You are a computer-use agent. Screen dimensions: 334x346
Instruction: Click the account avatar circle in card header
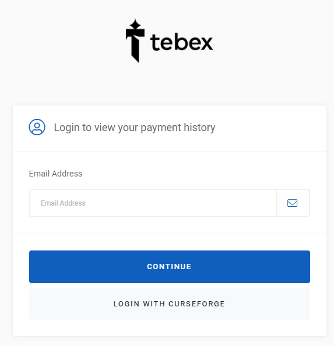(x=37, y=127)
